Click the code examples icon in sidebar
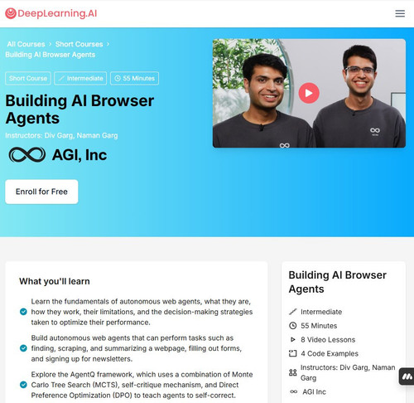 (x=292, y=353)
